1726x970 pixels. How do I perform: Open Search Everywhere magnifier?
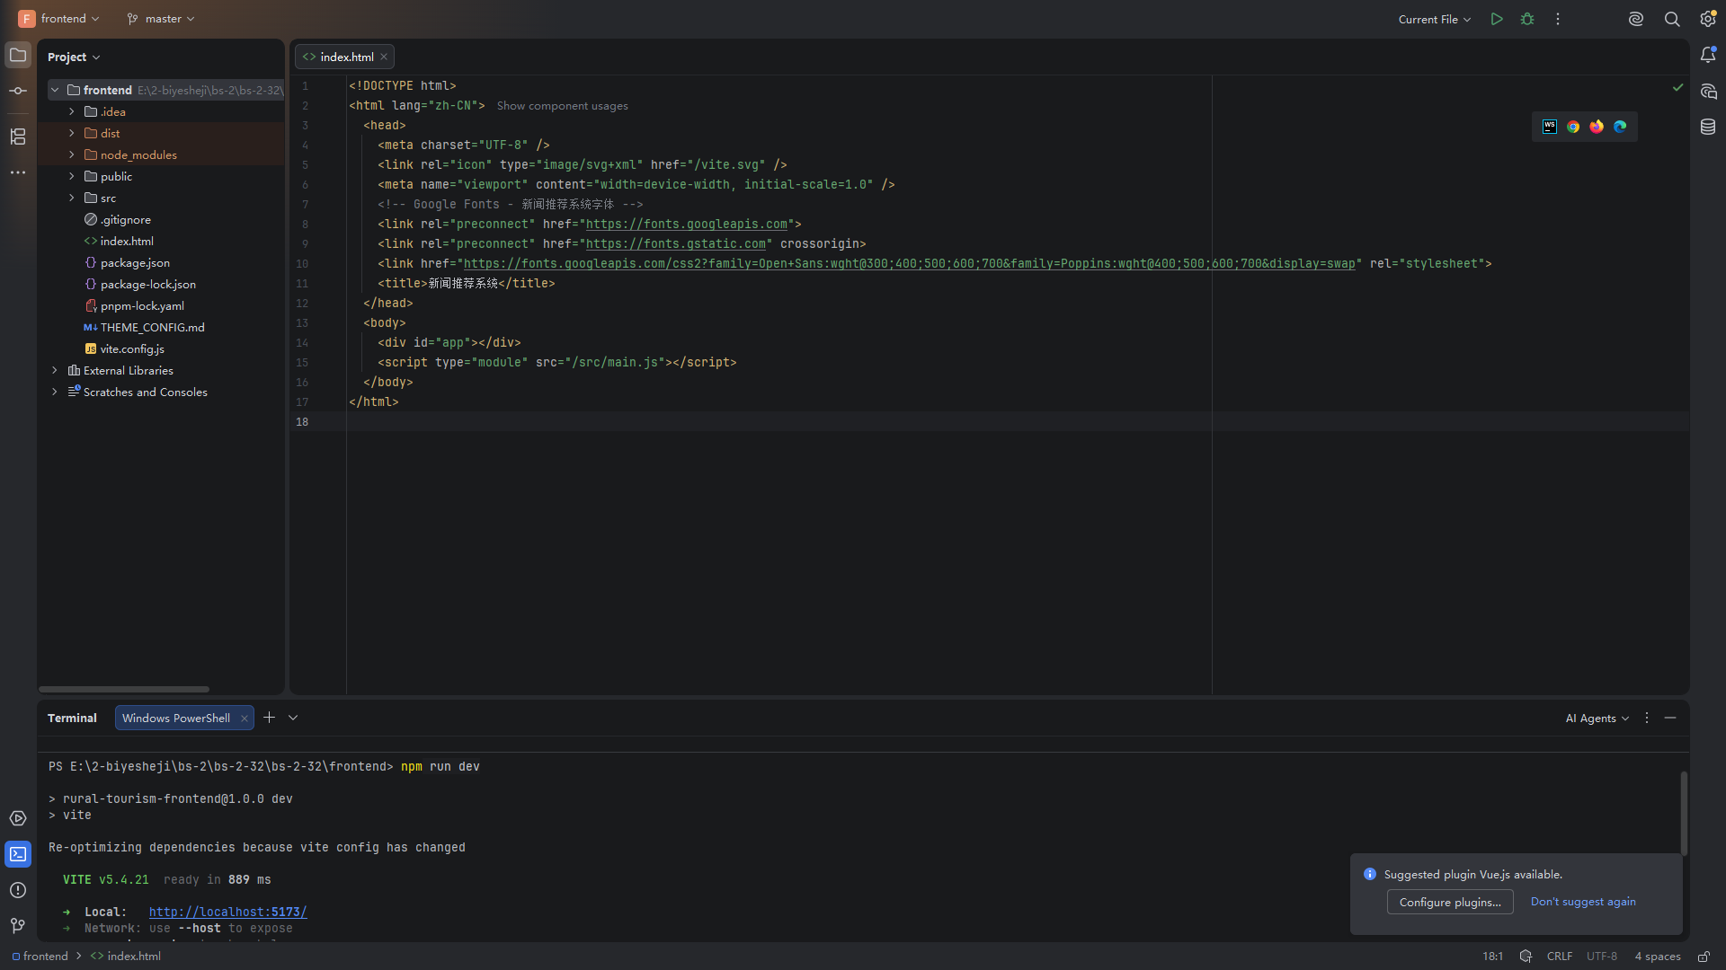coord(1672,19)
